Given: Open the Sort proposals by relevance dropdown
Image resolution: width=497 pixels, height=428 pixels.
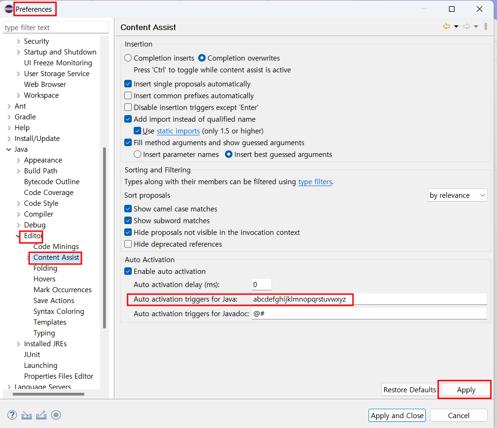Looking at the screenshot, I should pos(457,195).
